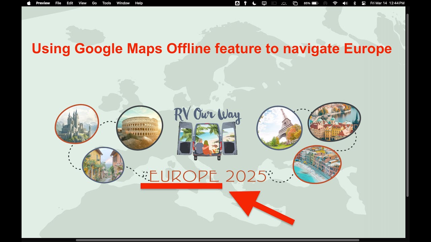The image size is (431, 242).
Task: Open the Edit menu
Action: 70,3
